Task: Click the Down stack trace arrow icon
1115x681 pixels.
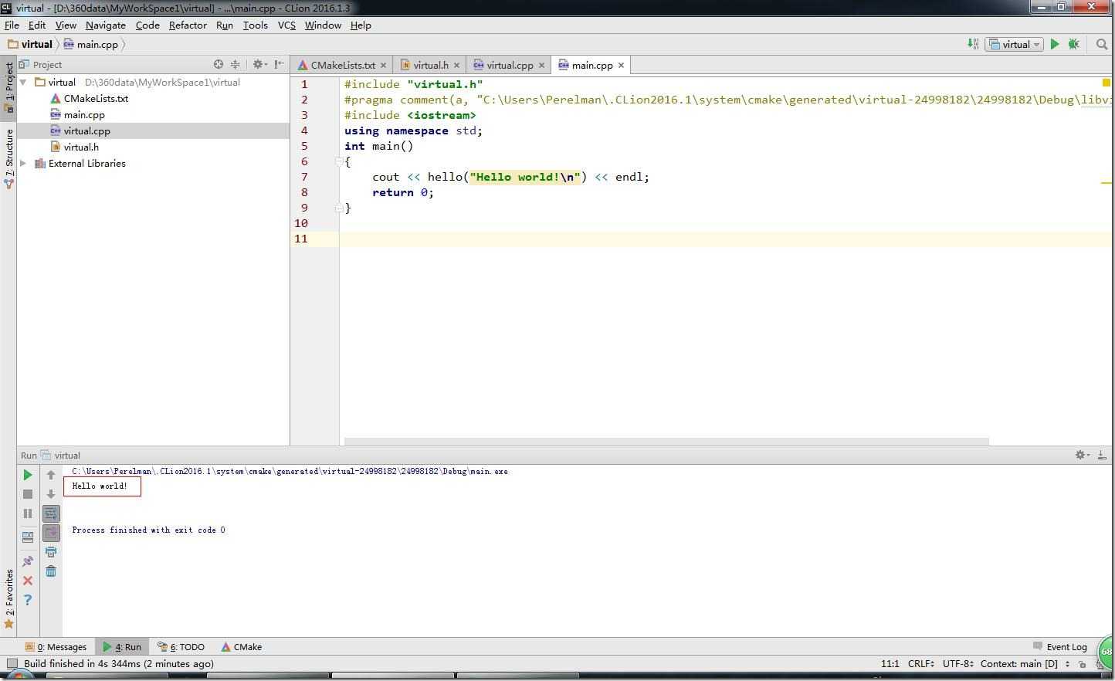Action: (51, 494)
